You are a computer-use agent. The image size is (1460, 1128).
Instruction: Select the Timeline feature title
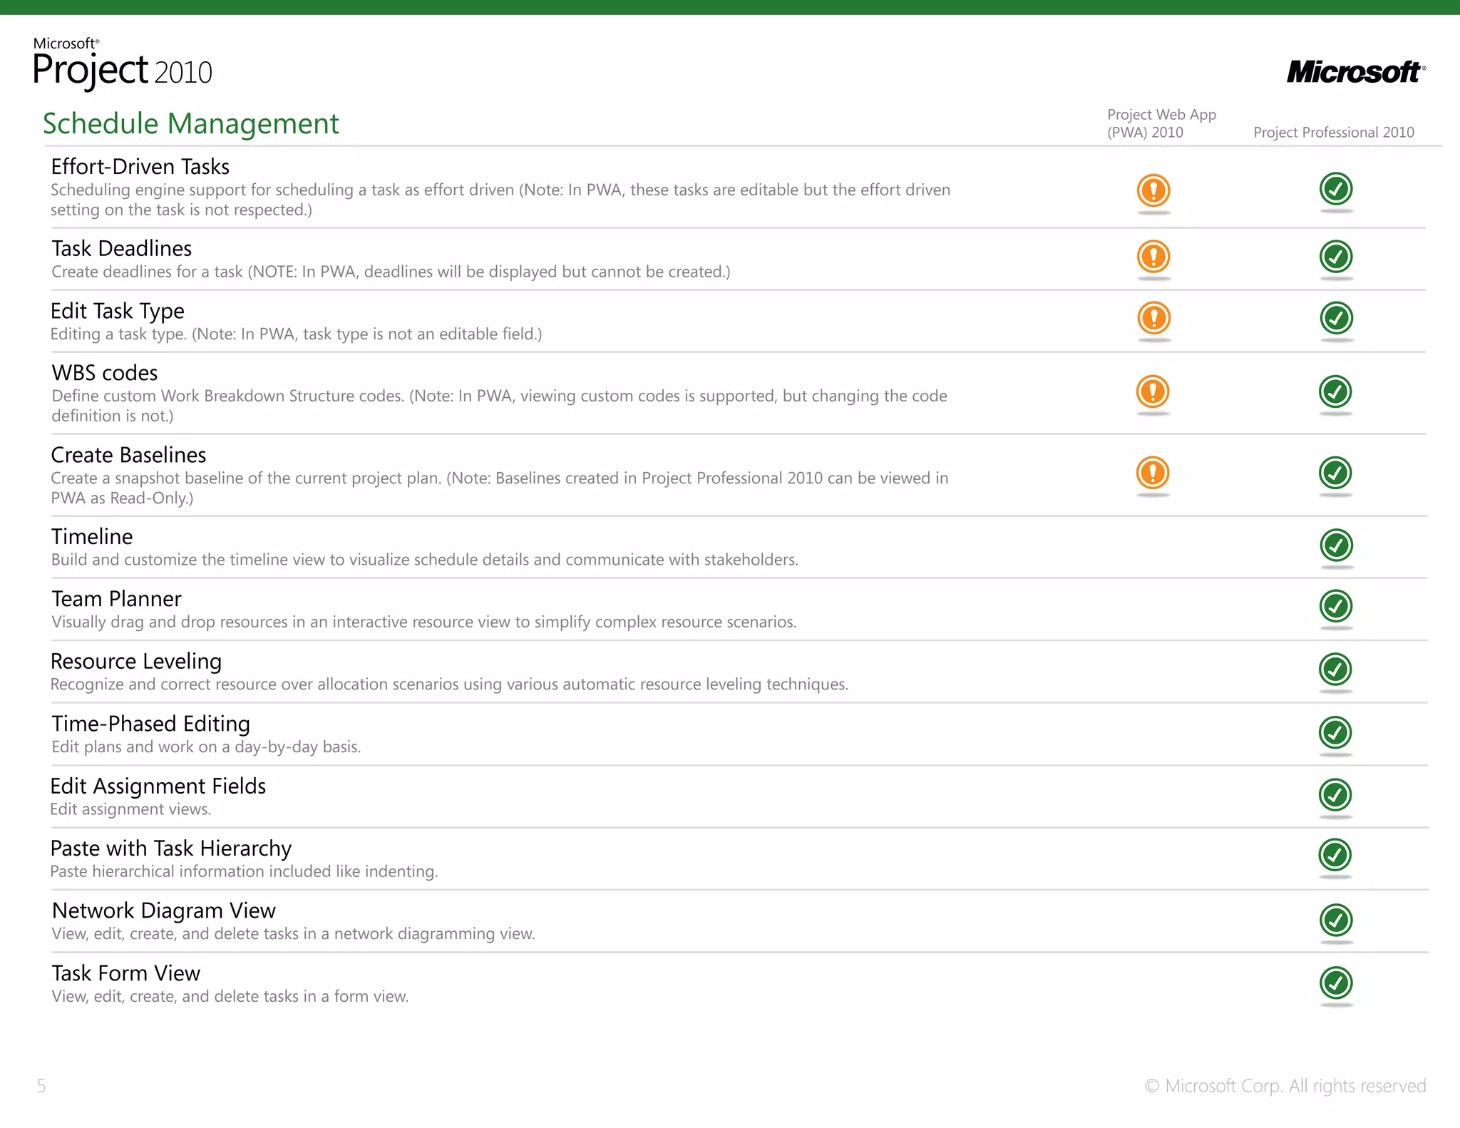click(x=92, y=537)
